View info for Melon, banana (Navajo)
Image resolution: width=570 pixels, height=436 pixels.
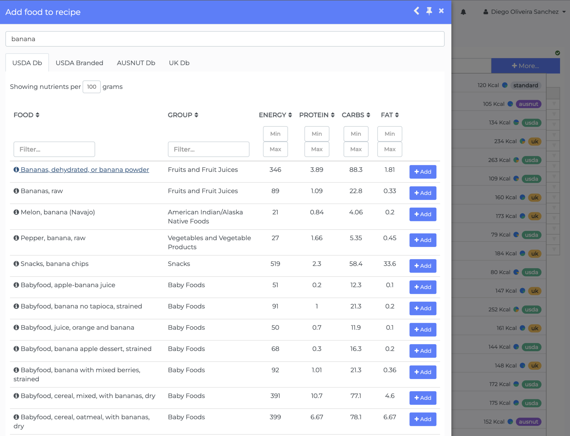point(16,212)
